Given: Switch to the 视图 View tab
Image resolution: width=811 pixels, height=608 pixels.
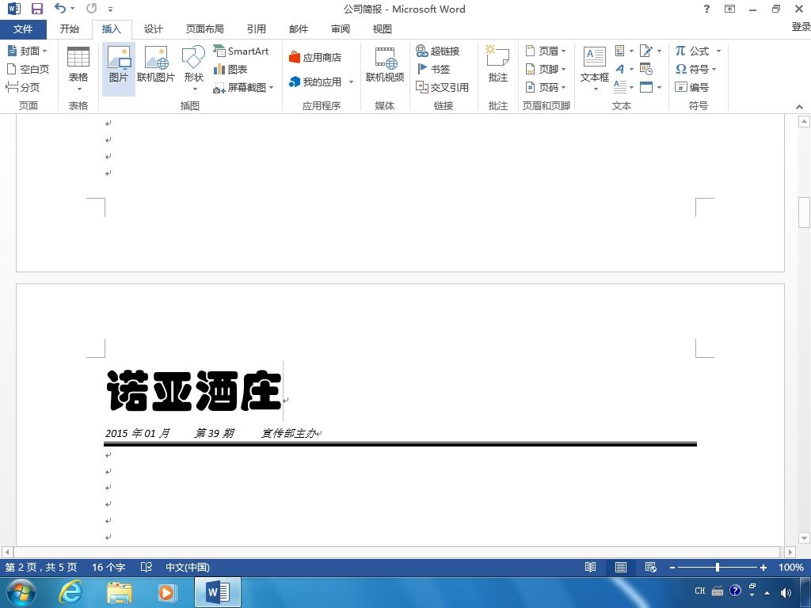Looking at the screenshot, I should pyautogui.click(x=383, y=29).
